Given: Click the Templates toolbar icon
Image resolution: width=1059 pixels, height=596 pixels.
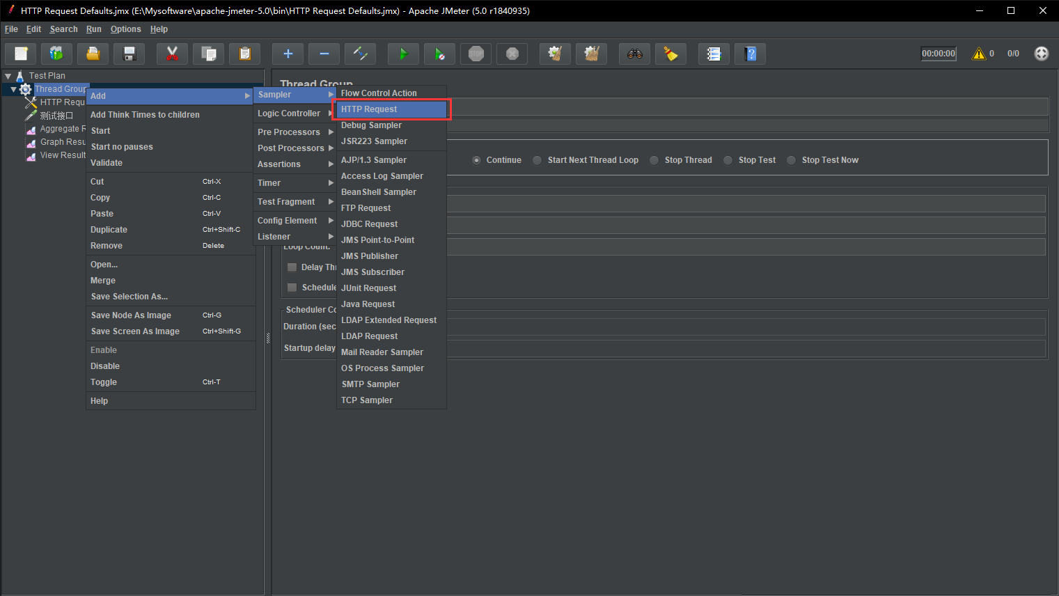Looking at the screenshot, I should (56, 54).
